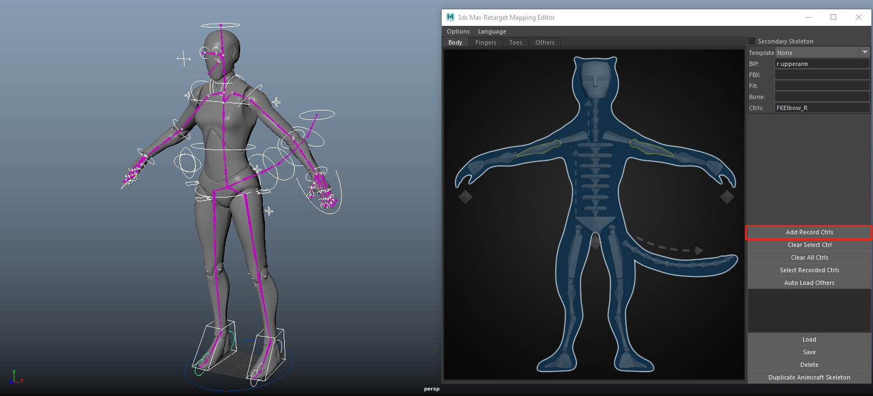Close the Retarget Mapping Editor window
This screenshot has height=396, width=873.
tap(858, 17)
